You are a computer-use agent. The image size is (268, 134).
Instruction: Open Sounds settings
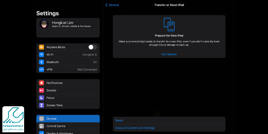pos(68,90)
